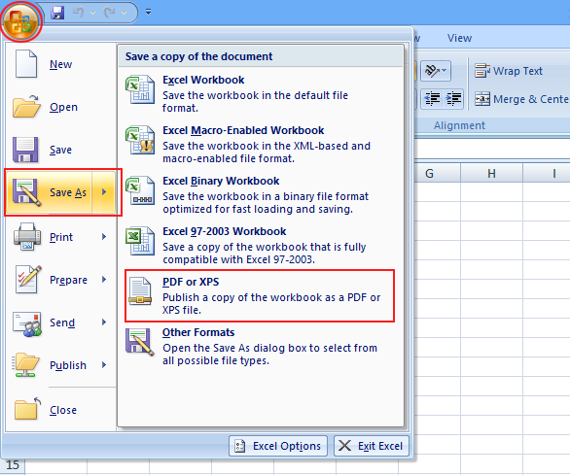Viewport: 570px width, 475px height.
Task: Expand Save As submenu arrow
Action: click(104, 191)
